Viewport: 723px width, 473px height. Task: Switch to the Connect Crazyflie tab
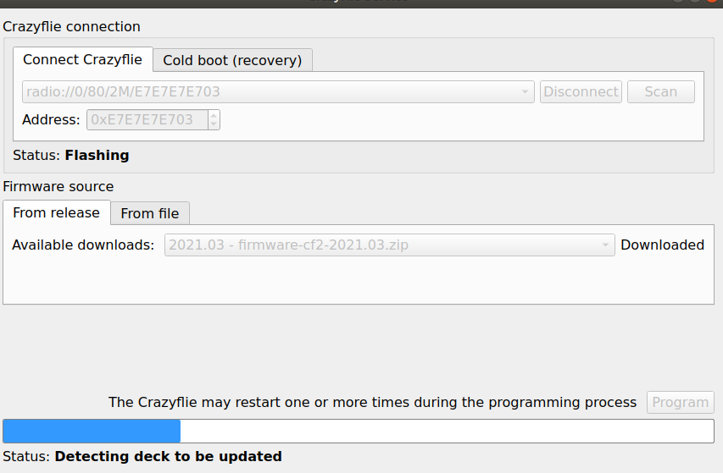(x=83, y=59)
